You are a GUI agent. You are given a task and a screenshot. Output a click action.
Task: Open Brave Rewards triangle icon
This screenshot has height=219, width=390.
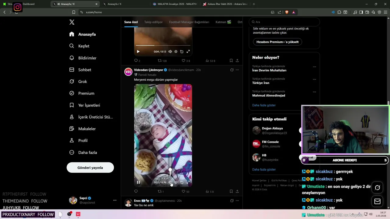tap(293, 12)
